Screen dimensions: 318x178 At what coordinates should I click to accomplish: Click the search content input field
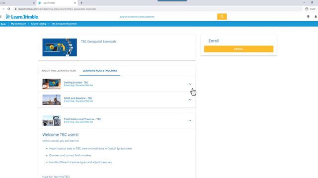pos(167,17)
